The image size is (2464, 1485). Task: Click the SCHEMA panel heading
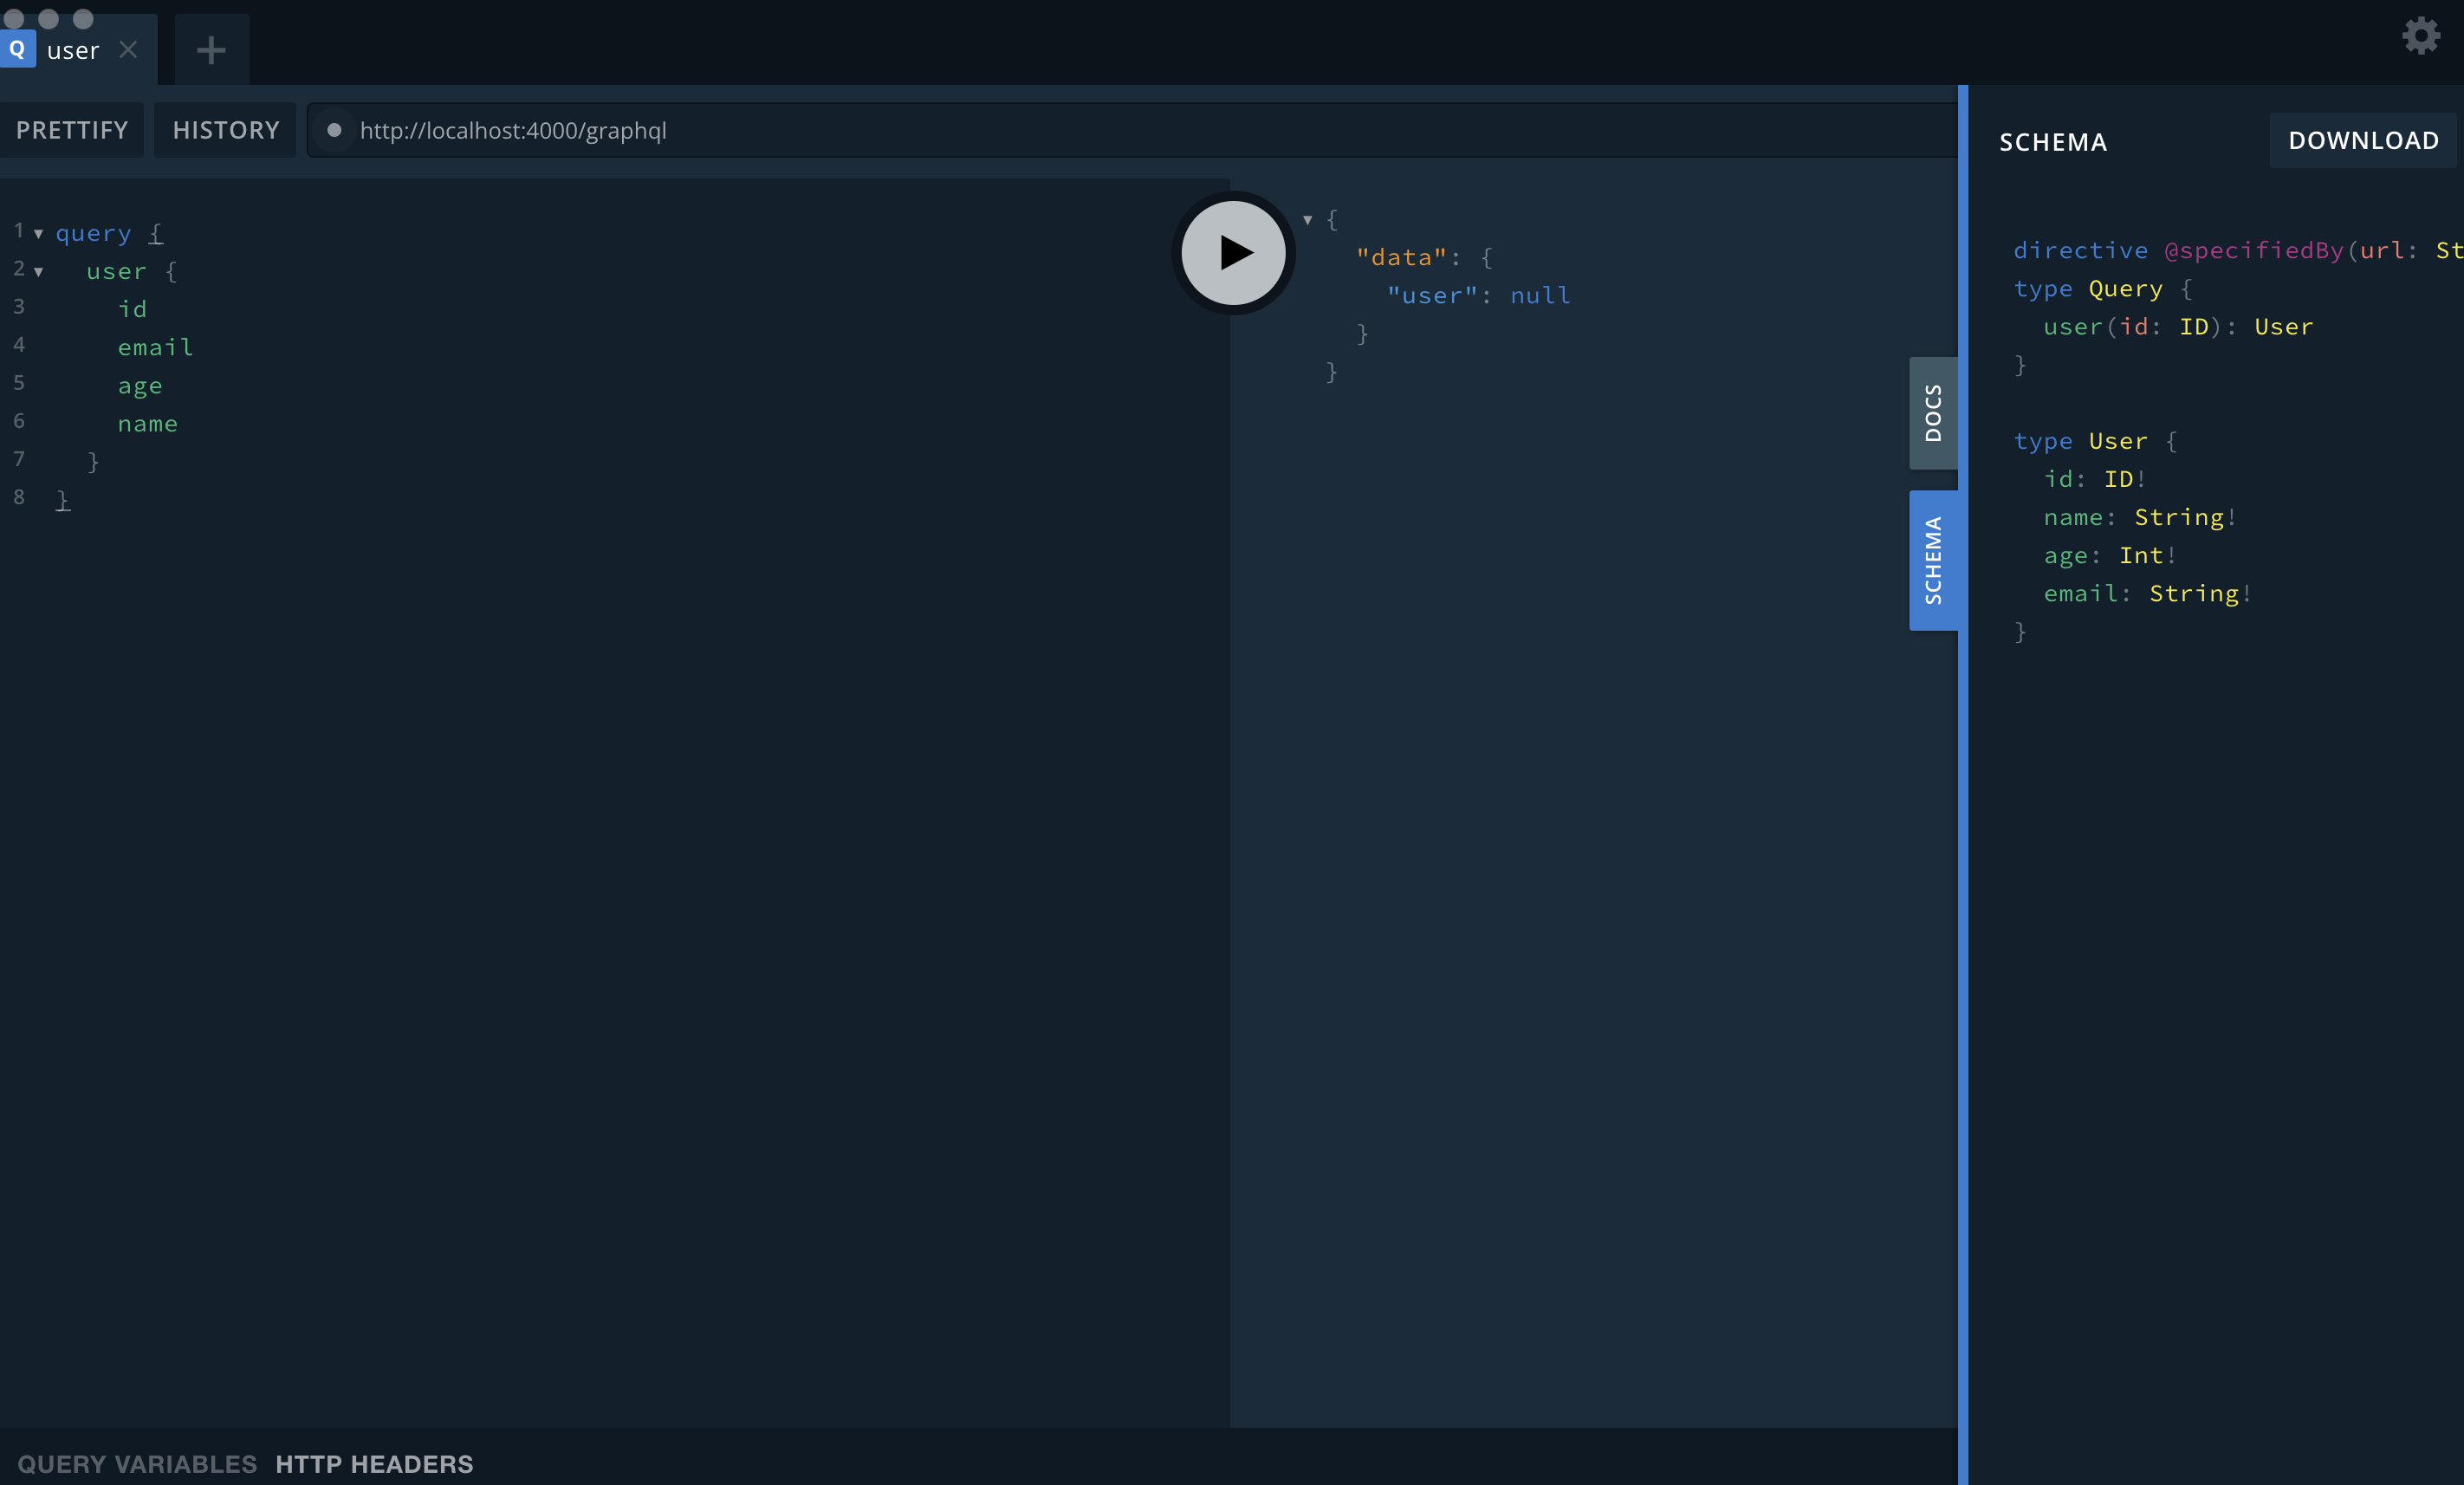(x=2053, y=142)
